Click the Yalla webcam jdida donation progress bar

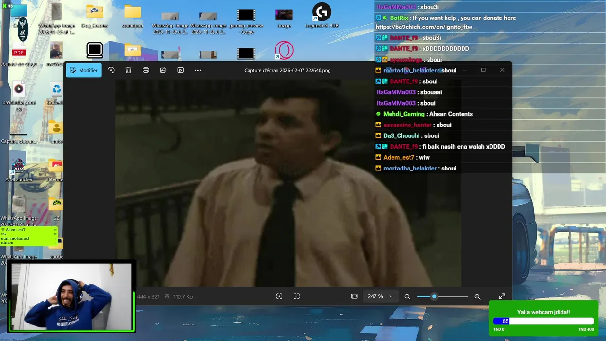[x=544, y=321]
